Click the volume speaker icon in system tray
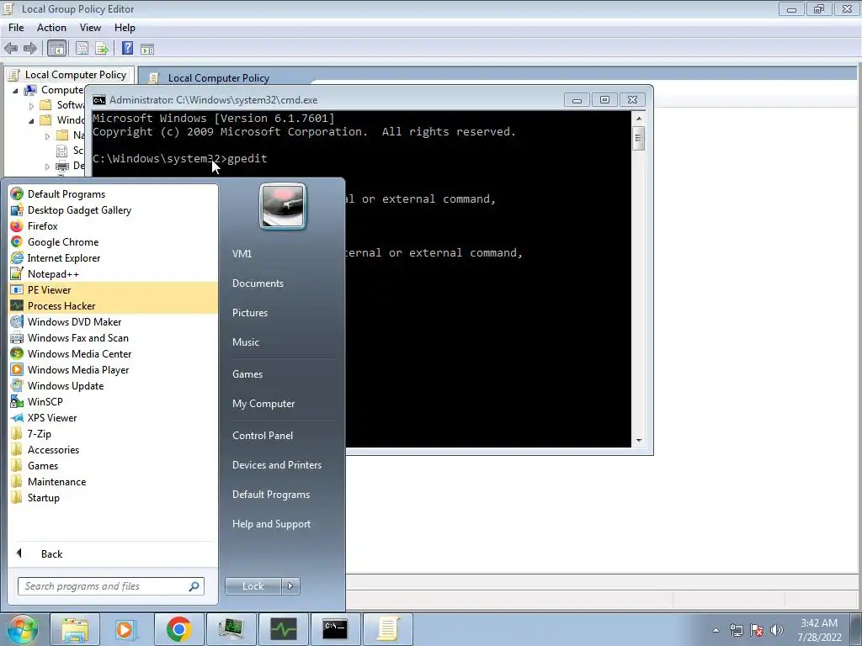This screenshot has width=862, height=646. [x=776, y=630]
